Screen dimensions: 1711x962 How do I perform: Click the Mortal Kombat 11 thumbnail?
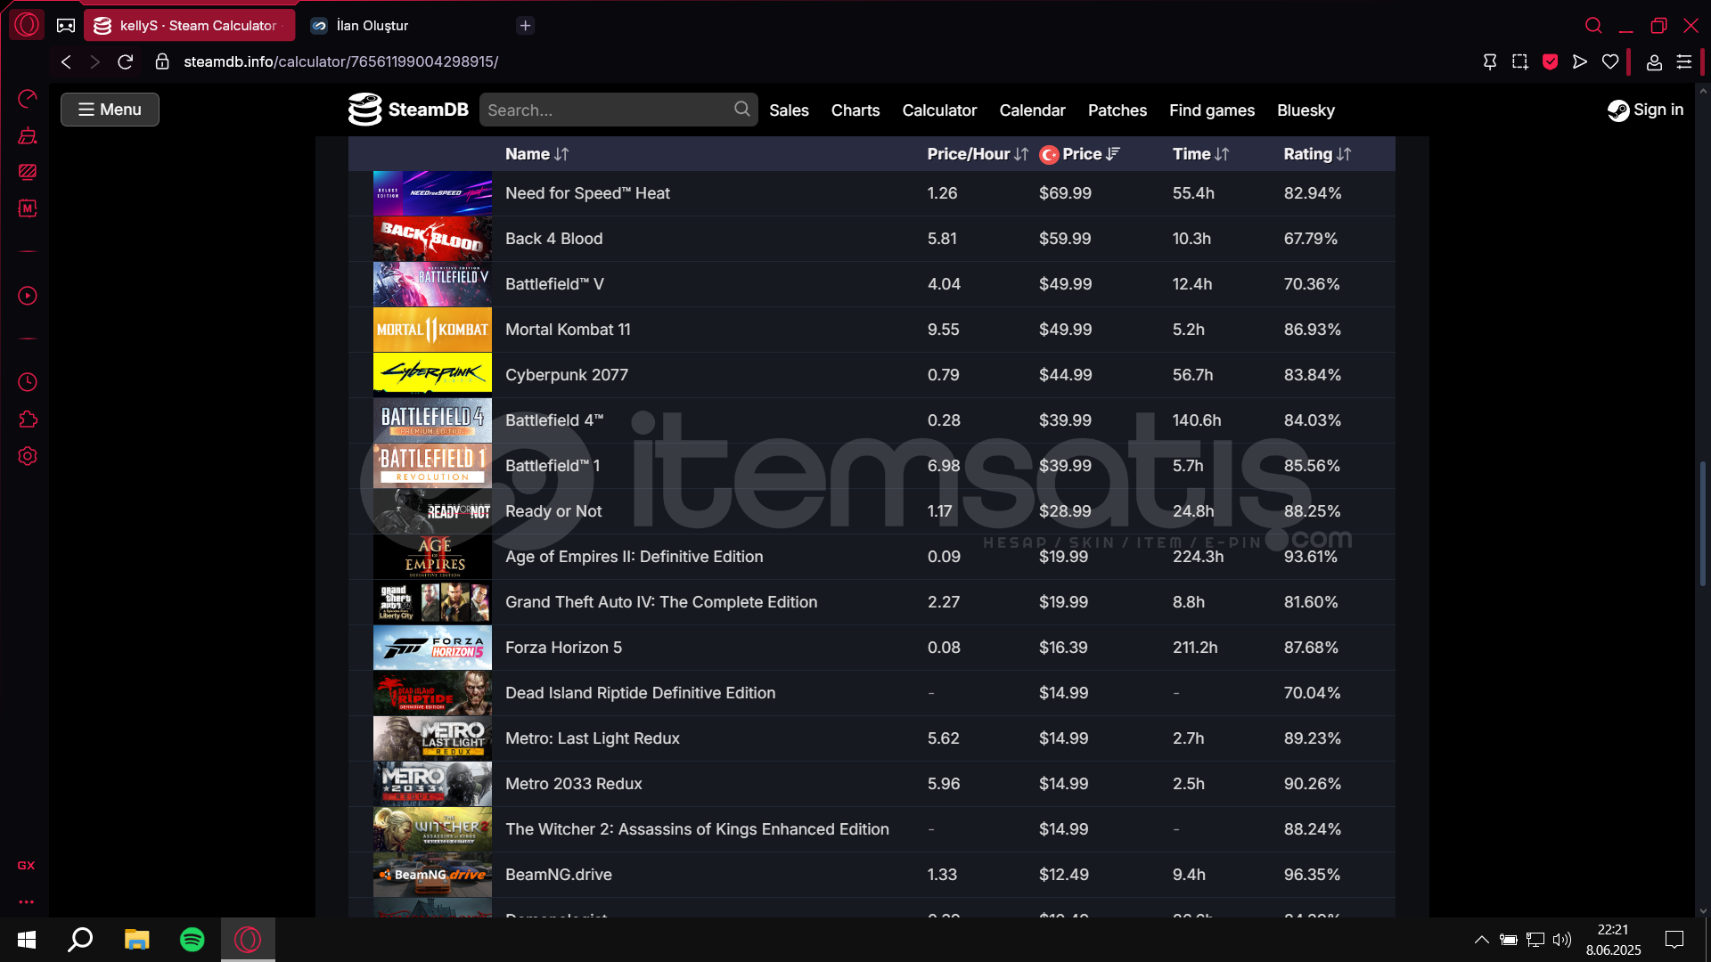(432, 330)
